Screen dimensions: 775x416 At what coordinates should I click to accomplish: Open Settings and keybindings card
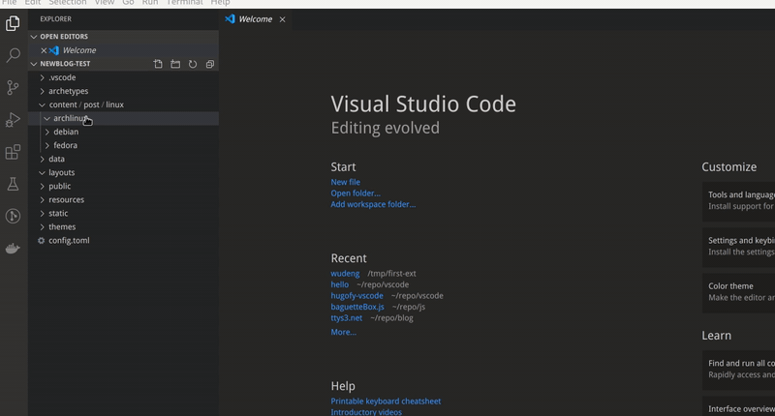[x=738, y=247]
